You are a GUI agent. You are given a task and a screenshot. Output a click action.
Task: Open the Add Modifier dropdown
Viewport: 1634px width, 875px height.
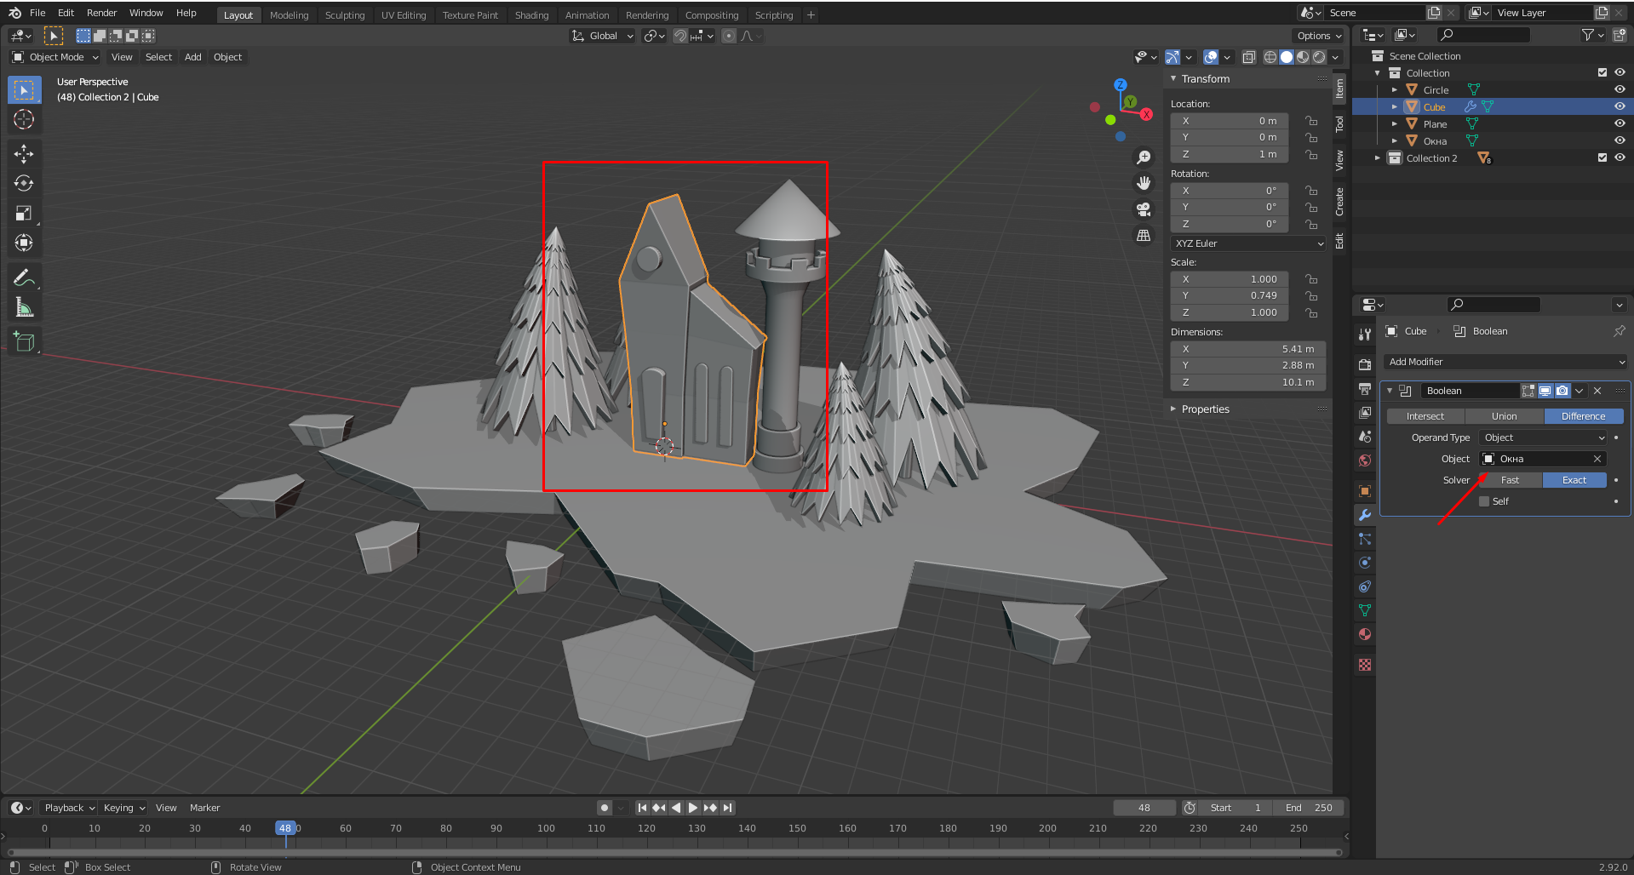[1505, 362]
